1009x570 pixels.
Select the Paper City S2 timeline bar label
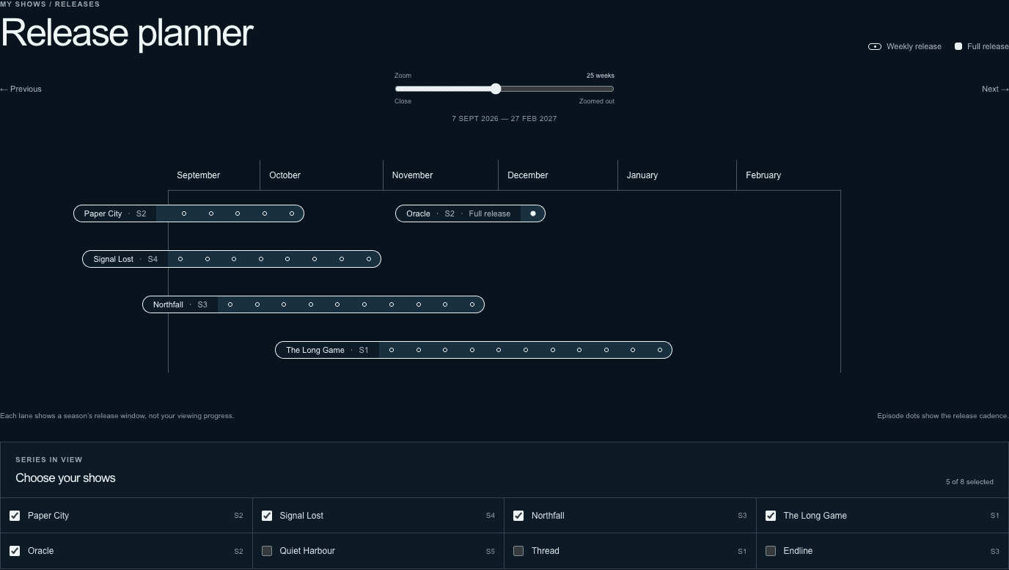coord(115,213)
